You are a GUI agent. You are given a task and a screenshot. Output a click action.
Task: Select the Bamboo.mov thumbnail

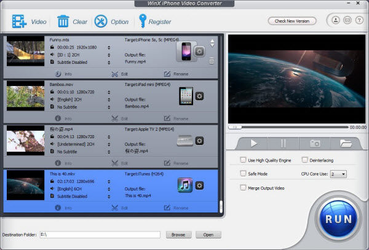coord(25,96)
